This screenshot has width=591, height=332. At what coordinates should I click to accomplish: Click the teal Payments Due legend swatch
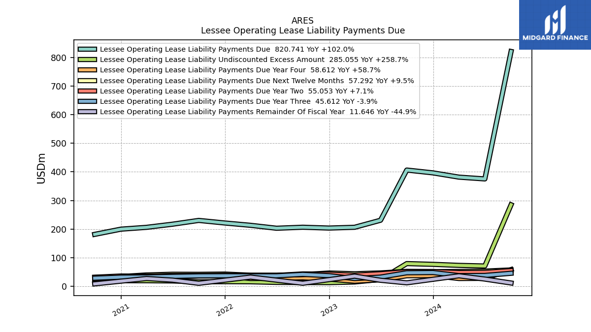click(x=88, y=49)
